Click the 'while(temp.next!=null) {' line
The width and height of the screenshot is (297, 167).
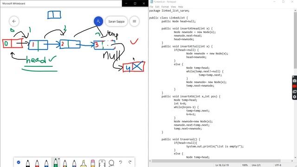click(x=205, y=71)
